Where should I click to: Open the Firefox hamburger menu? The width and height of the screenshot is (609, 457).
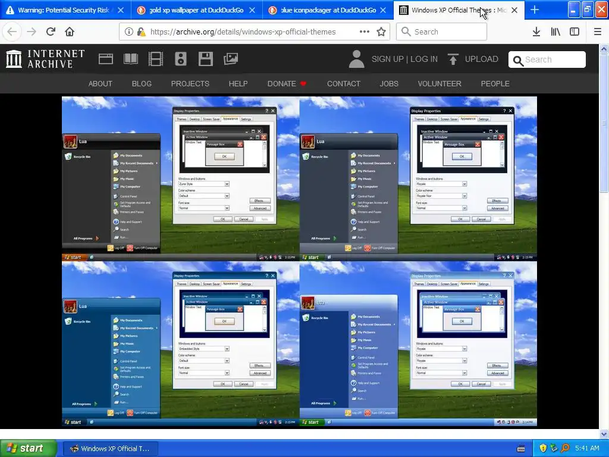click(598, 32)
